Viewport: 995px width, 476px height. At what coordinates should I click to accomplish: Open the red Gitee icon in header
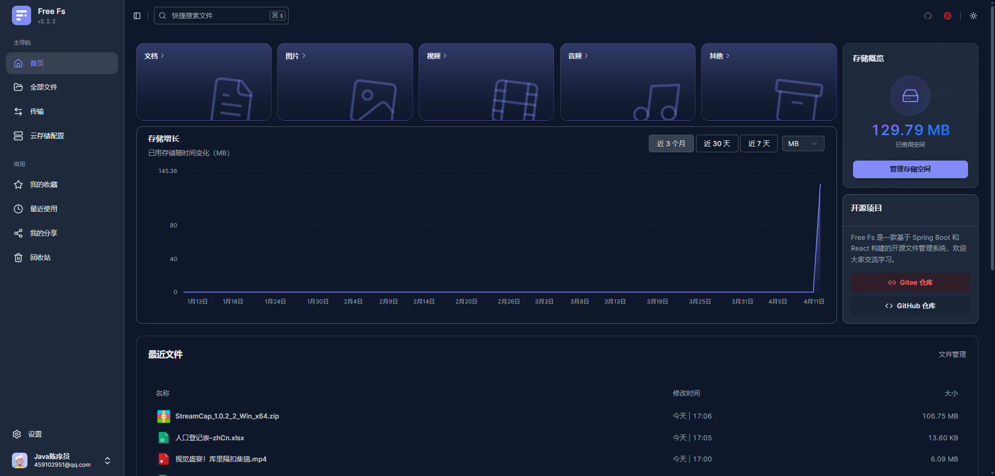947,16
